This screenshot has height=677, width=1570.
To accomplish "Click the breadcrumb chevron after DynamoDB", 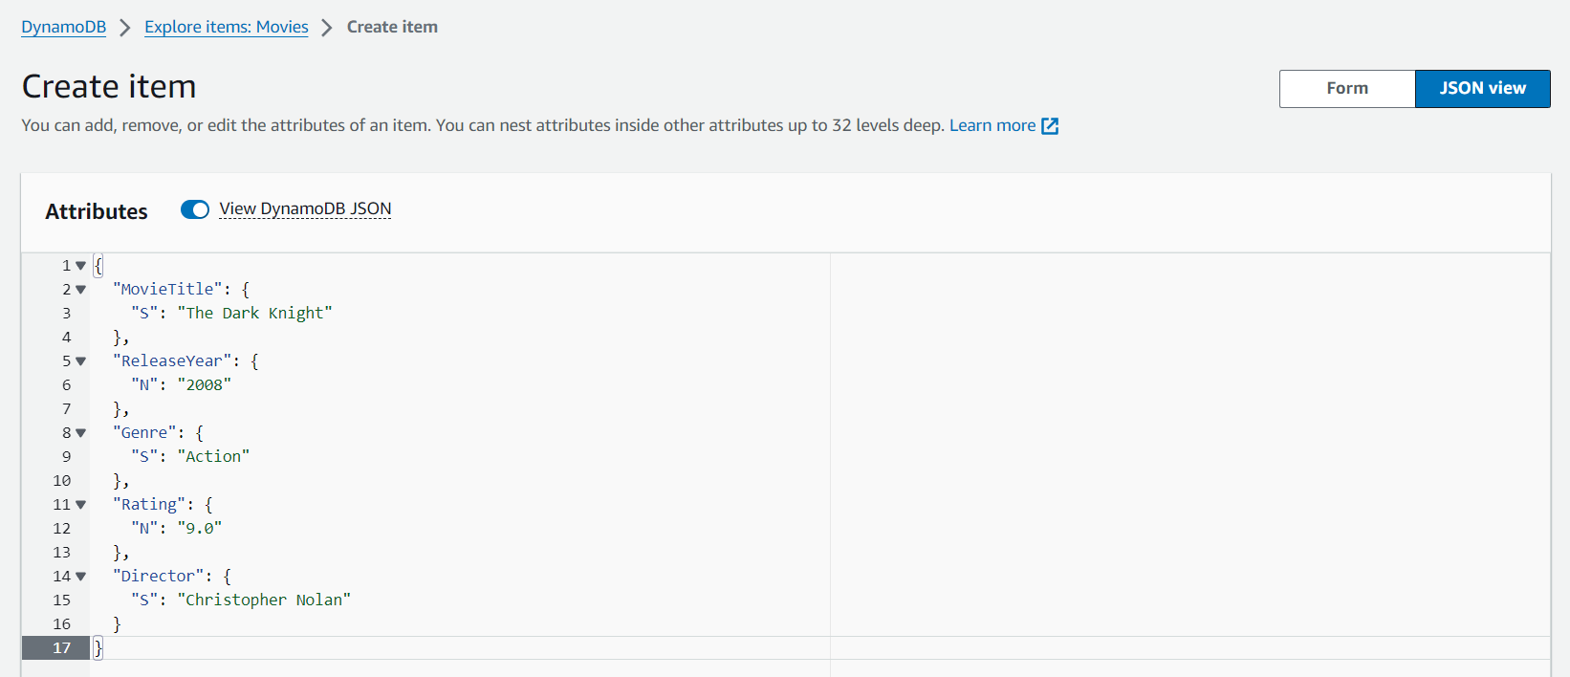I will click(x=125, y=28).
